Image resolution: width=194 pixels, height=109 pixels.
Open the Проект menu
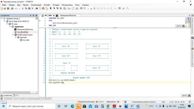tap(25, 5)
